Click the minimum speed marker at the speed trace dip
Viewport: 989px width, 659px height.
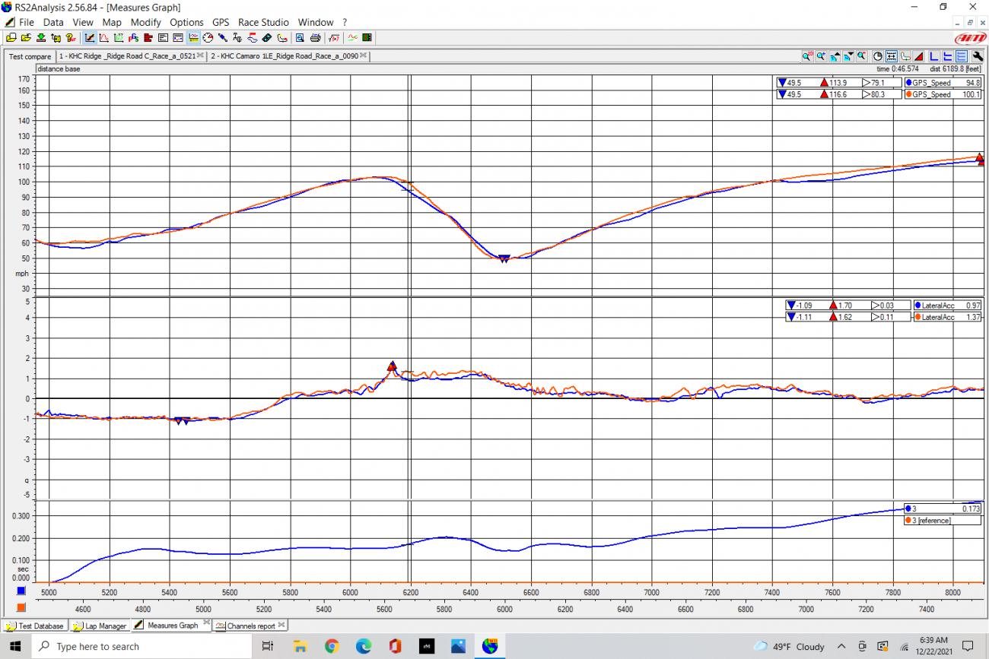tap(504, 259)
